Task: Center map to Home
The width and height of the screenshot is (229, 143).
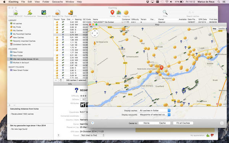Action: click(x=146, y=123)
